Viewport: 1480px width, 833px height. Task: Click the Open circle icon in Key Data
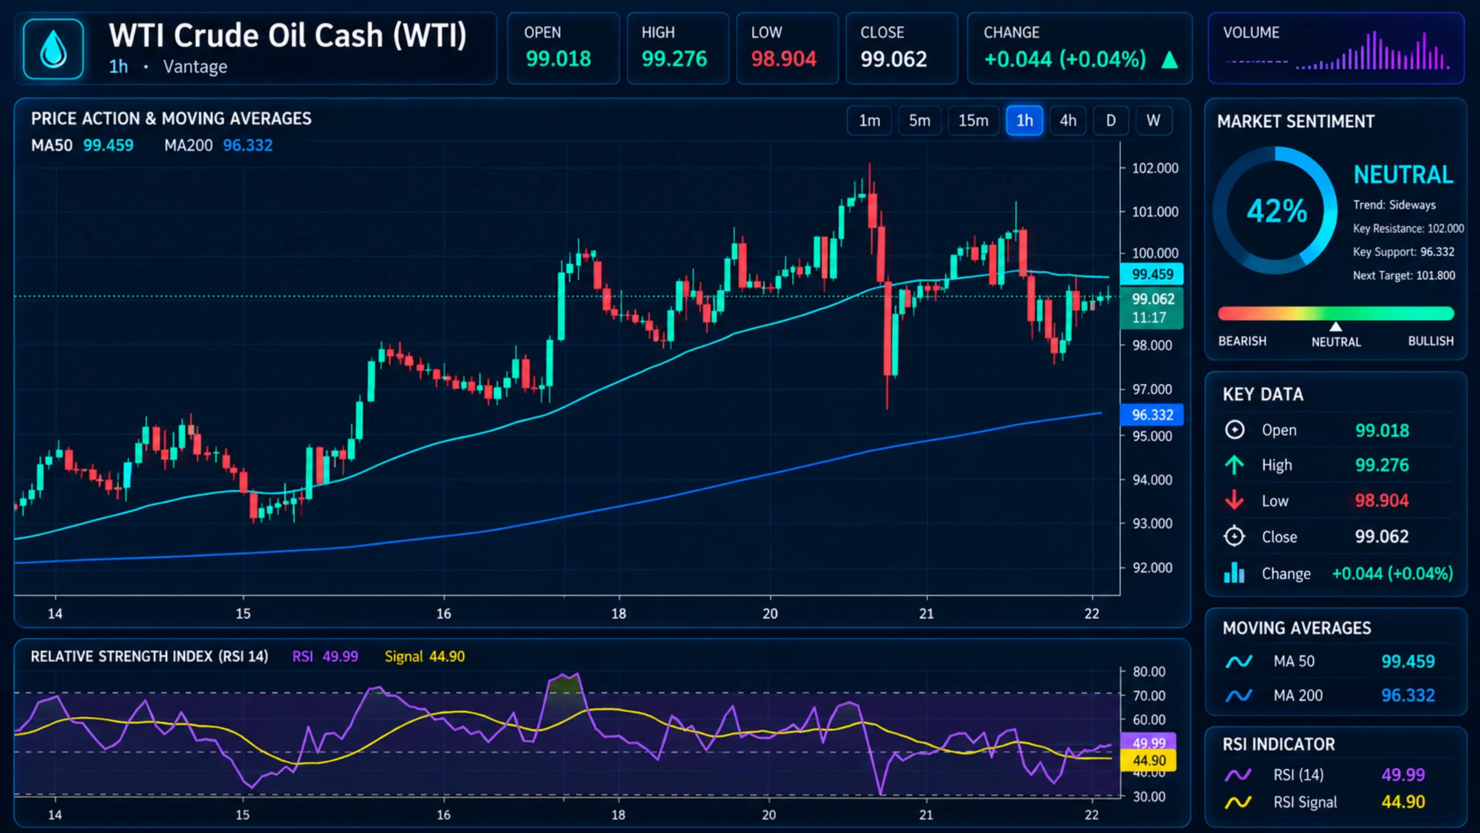click(x=1234, y=430)
